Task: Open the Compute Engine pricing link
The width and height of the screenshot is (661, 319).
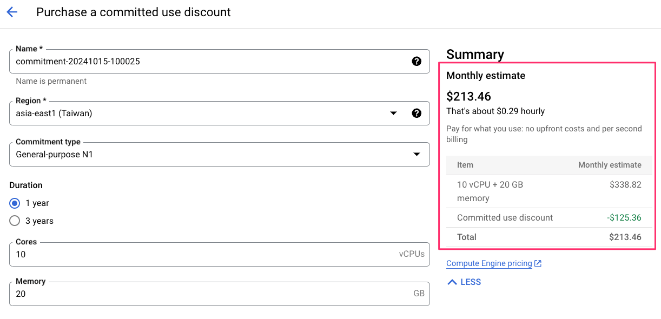Action: point(489,264)
